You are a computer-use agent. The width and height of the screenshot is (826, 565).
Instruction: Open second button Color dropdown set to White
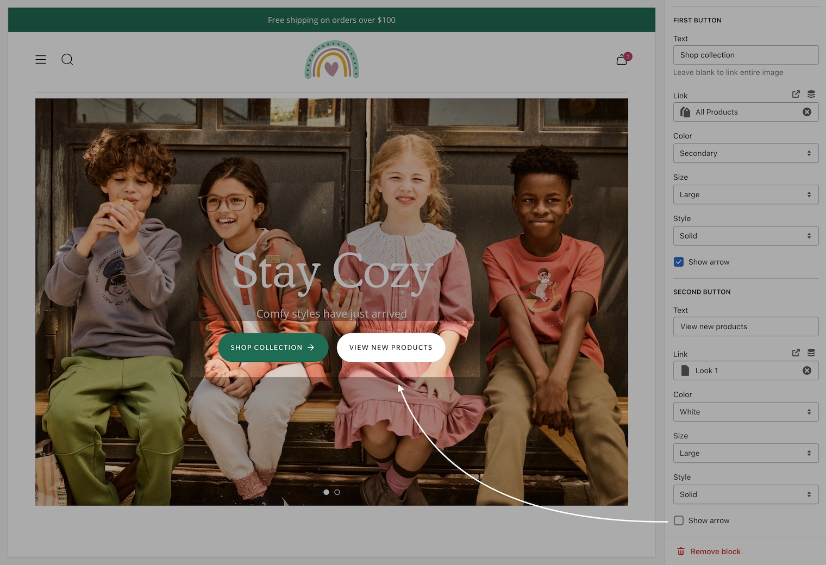[x=746, y=412]
